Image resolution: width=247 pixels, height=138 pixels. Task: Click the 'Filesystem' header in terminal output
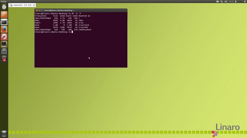pyautogui.click(x=41, y=16)
